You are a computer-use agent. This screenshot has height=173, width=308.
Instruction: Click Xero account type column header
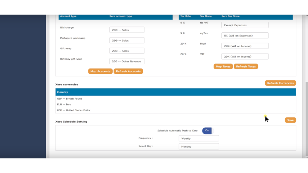tap(121, 16)
